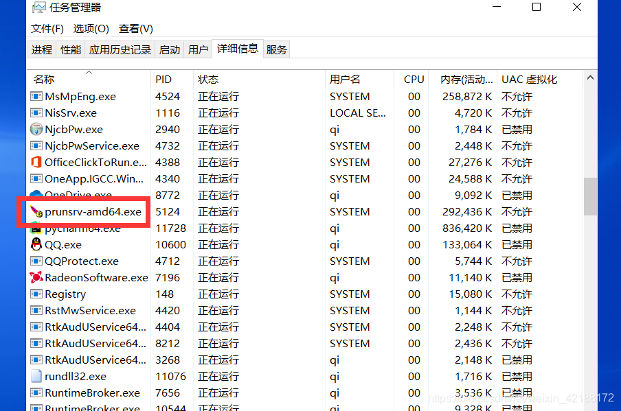Click the OfficeClickToRun Office icon

(x=36, y=162)
